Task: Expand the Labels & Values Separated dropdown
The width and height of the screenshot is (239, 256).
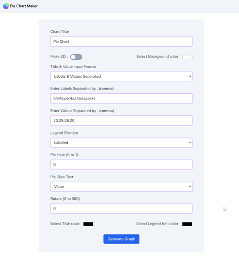Action: click(121, 76)
